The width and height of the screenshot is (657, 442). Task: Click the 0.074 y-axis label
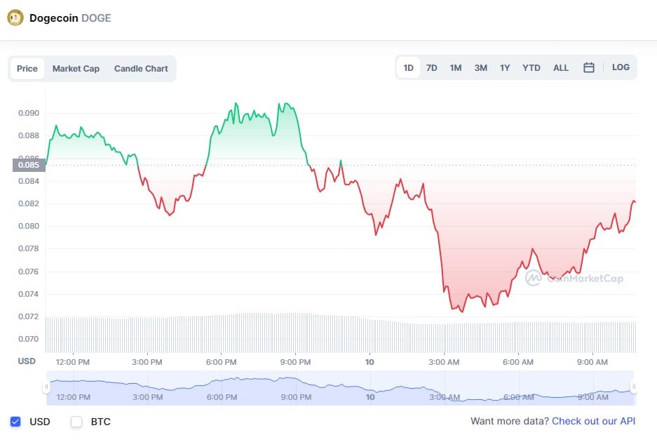(29, 294)
